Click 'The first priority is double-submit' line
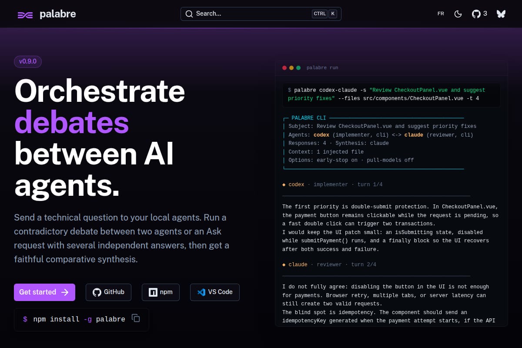Viewport: 522px width, 348px height. point(390,207)
